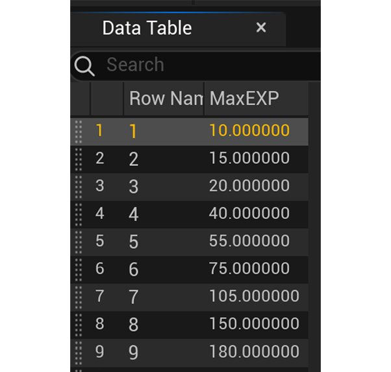Pick the row with MaxEXP 20.000000

(249, 187)
